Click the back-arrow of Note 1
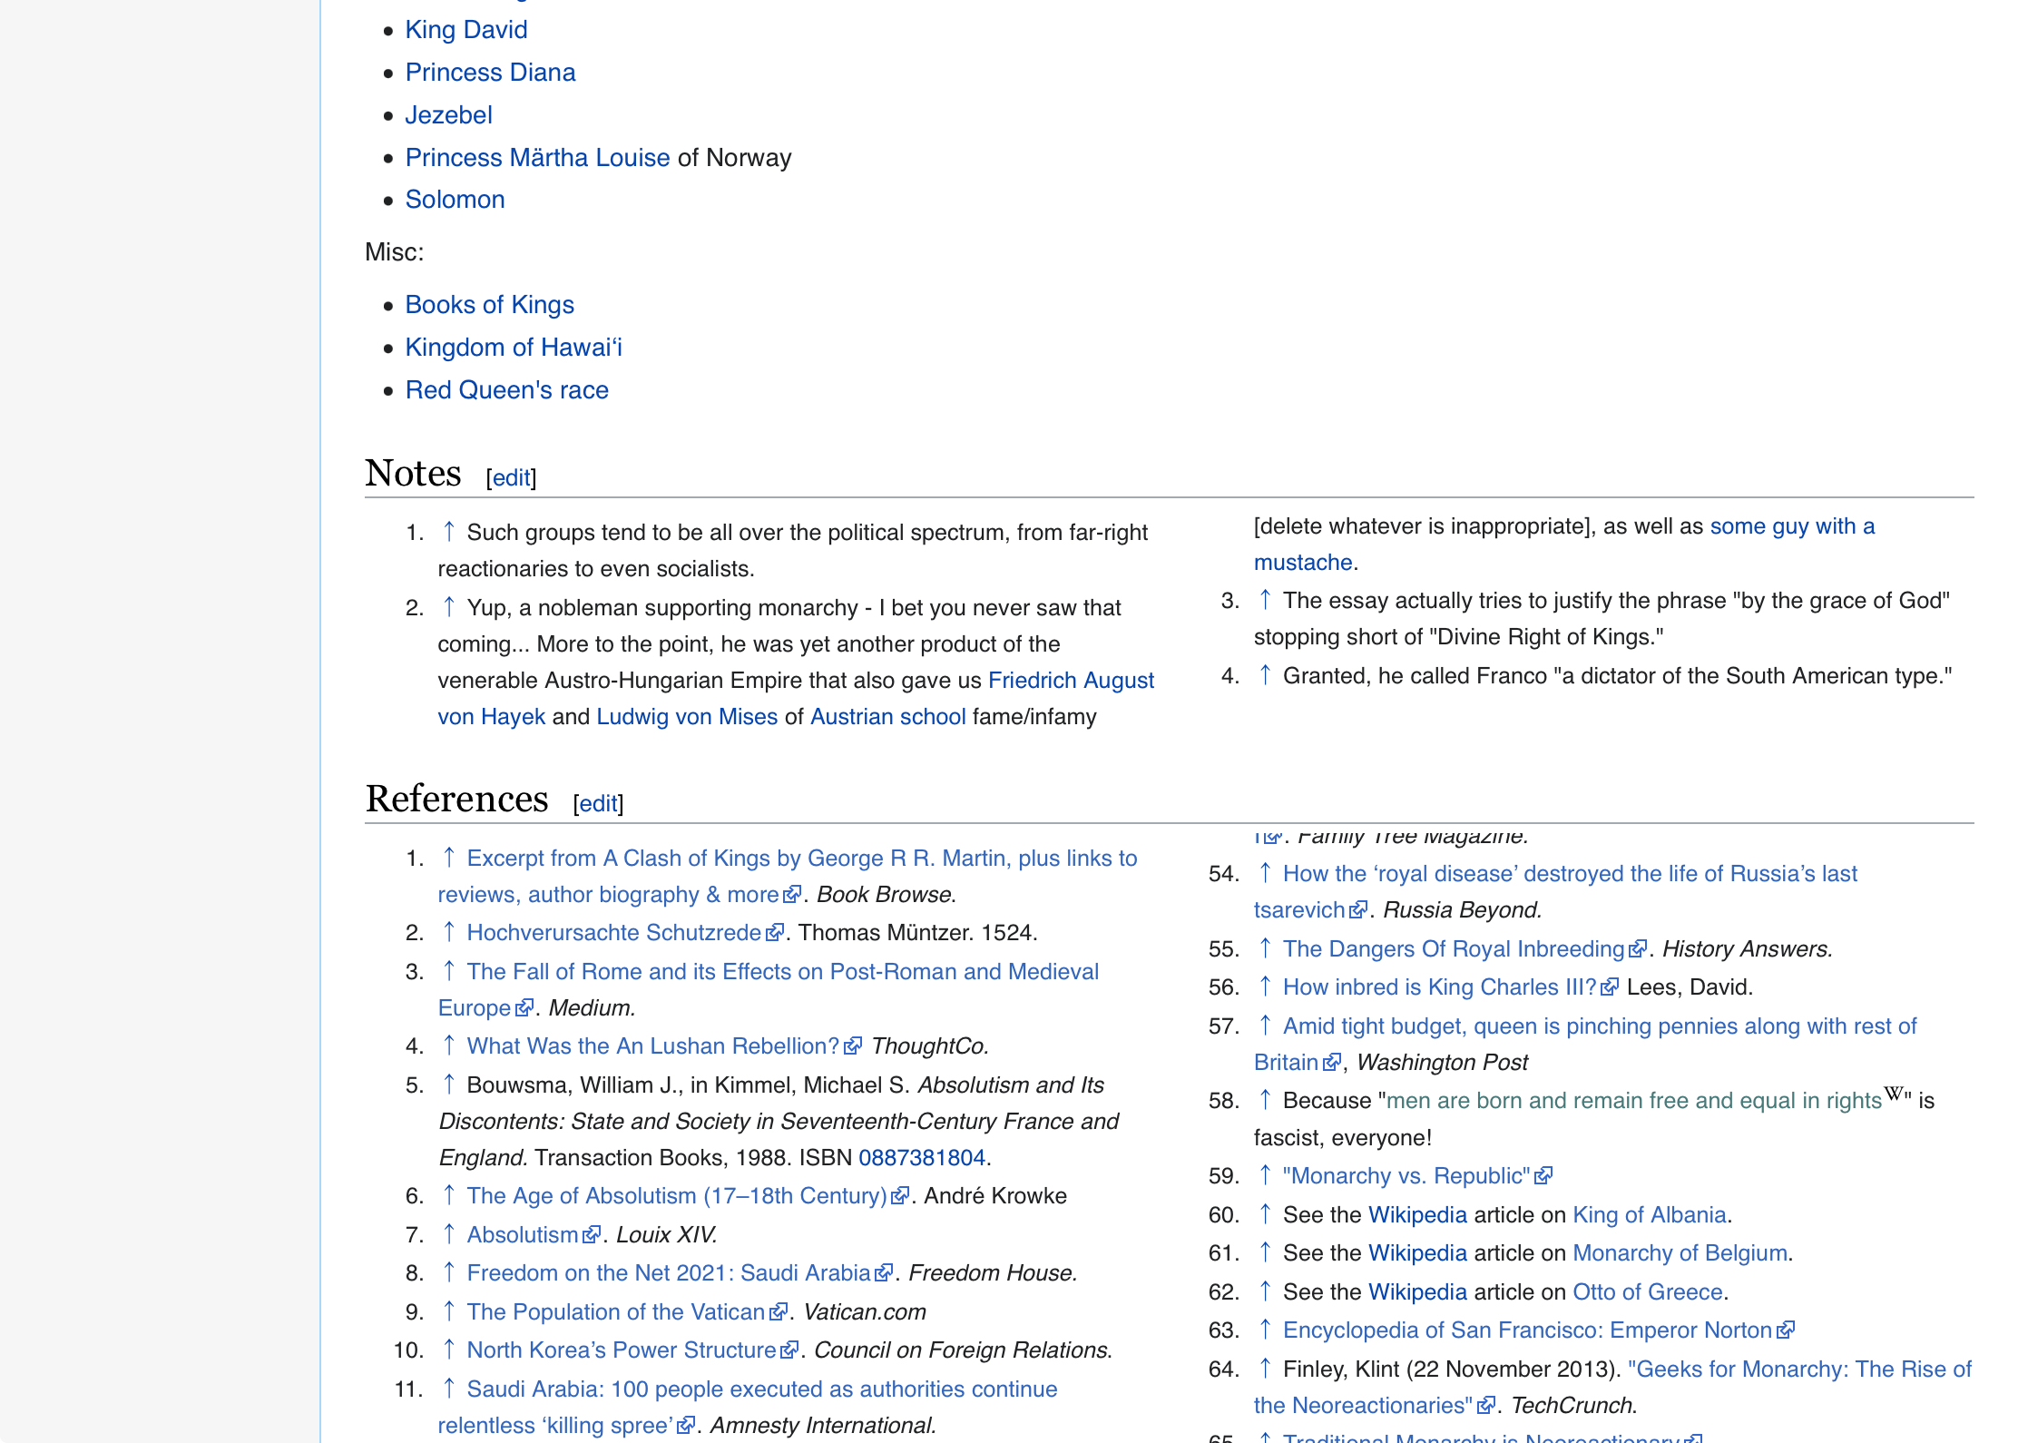This screenshot has width=2018, height=1443. click(x=448, y=532)
